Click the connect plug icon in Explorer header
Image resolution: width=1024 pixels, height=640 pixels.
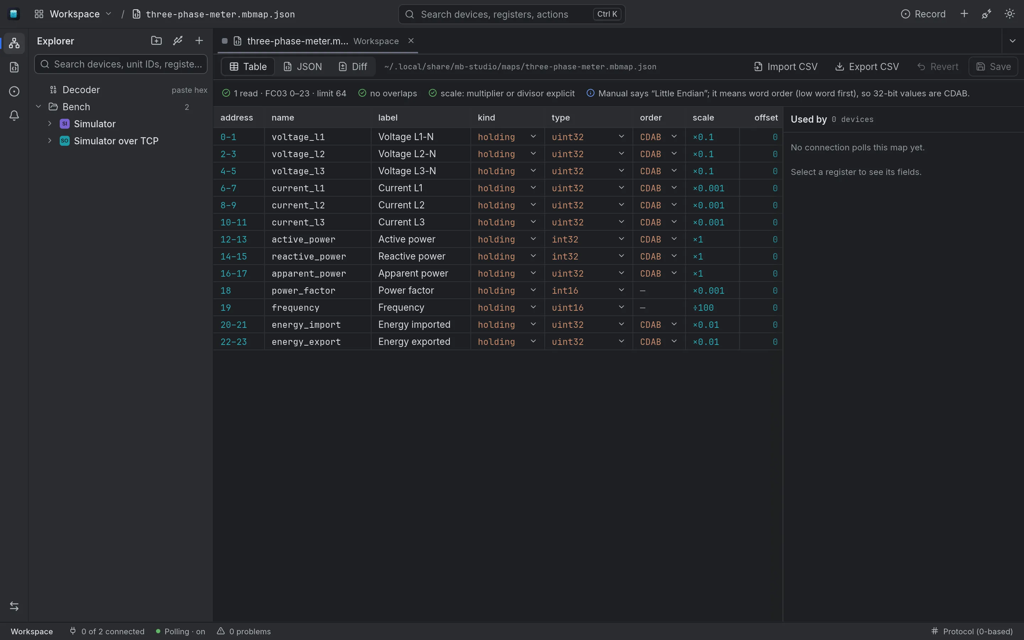178,41
